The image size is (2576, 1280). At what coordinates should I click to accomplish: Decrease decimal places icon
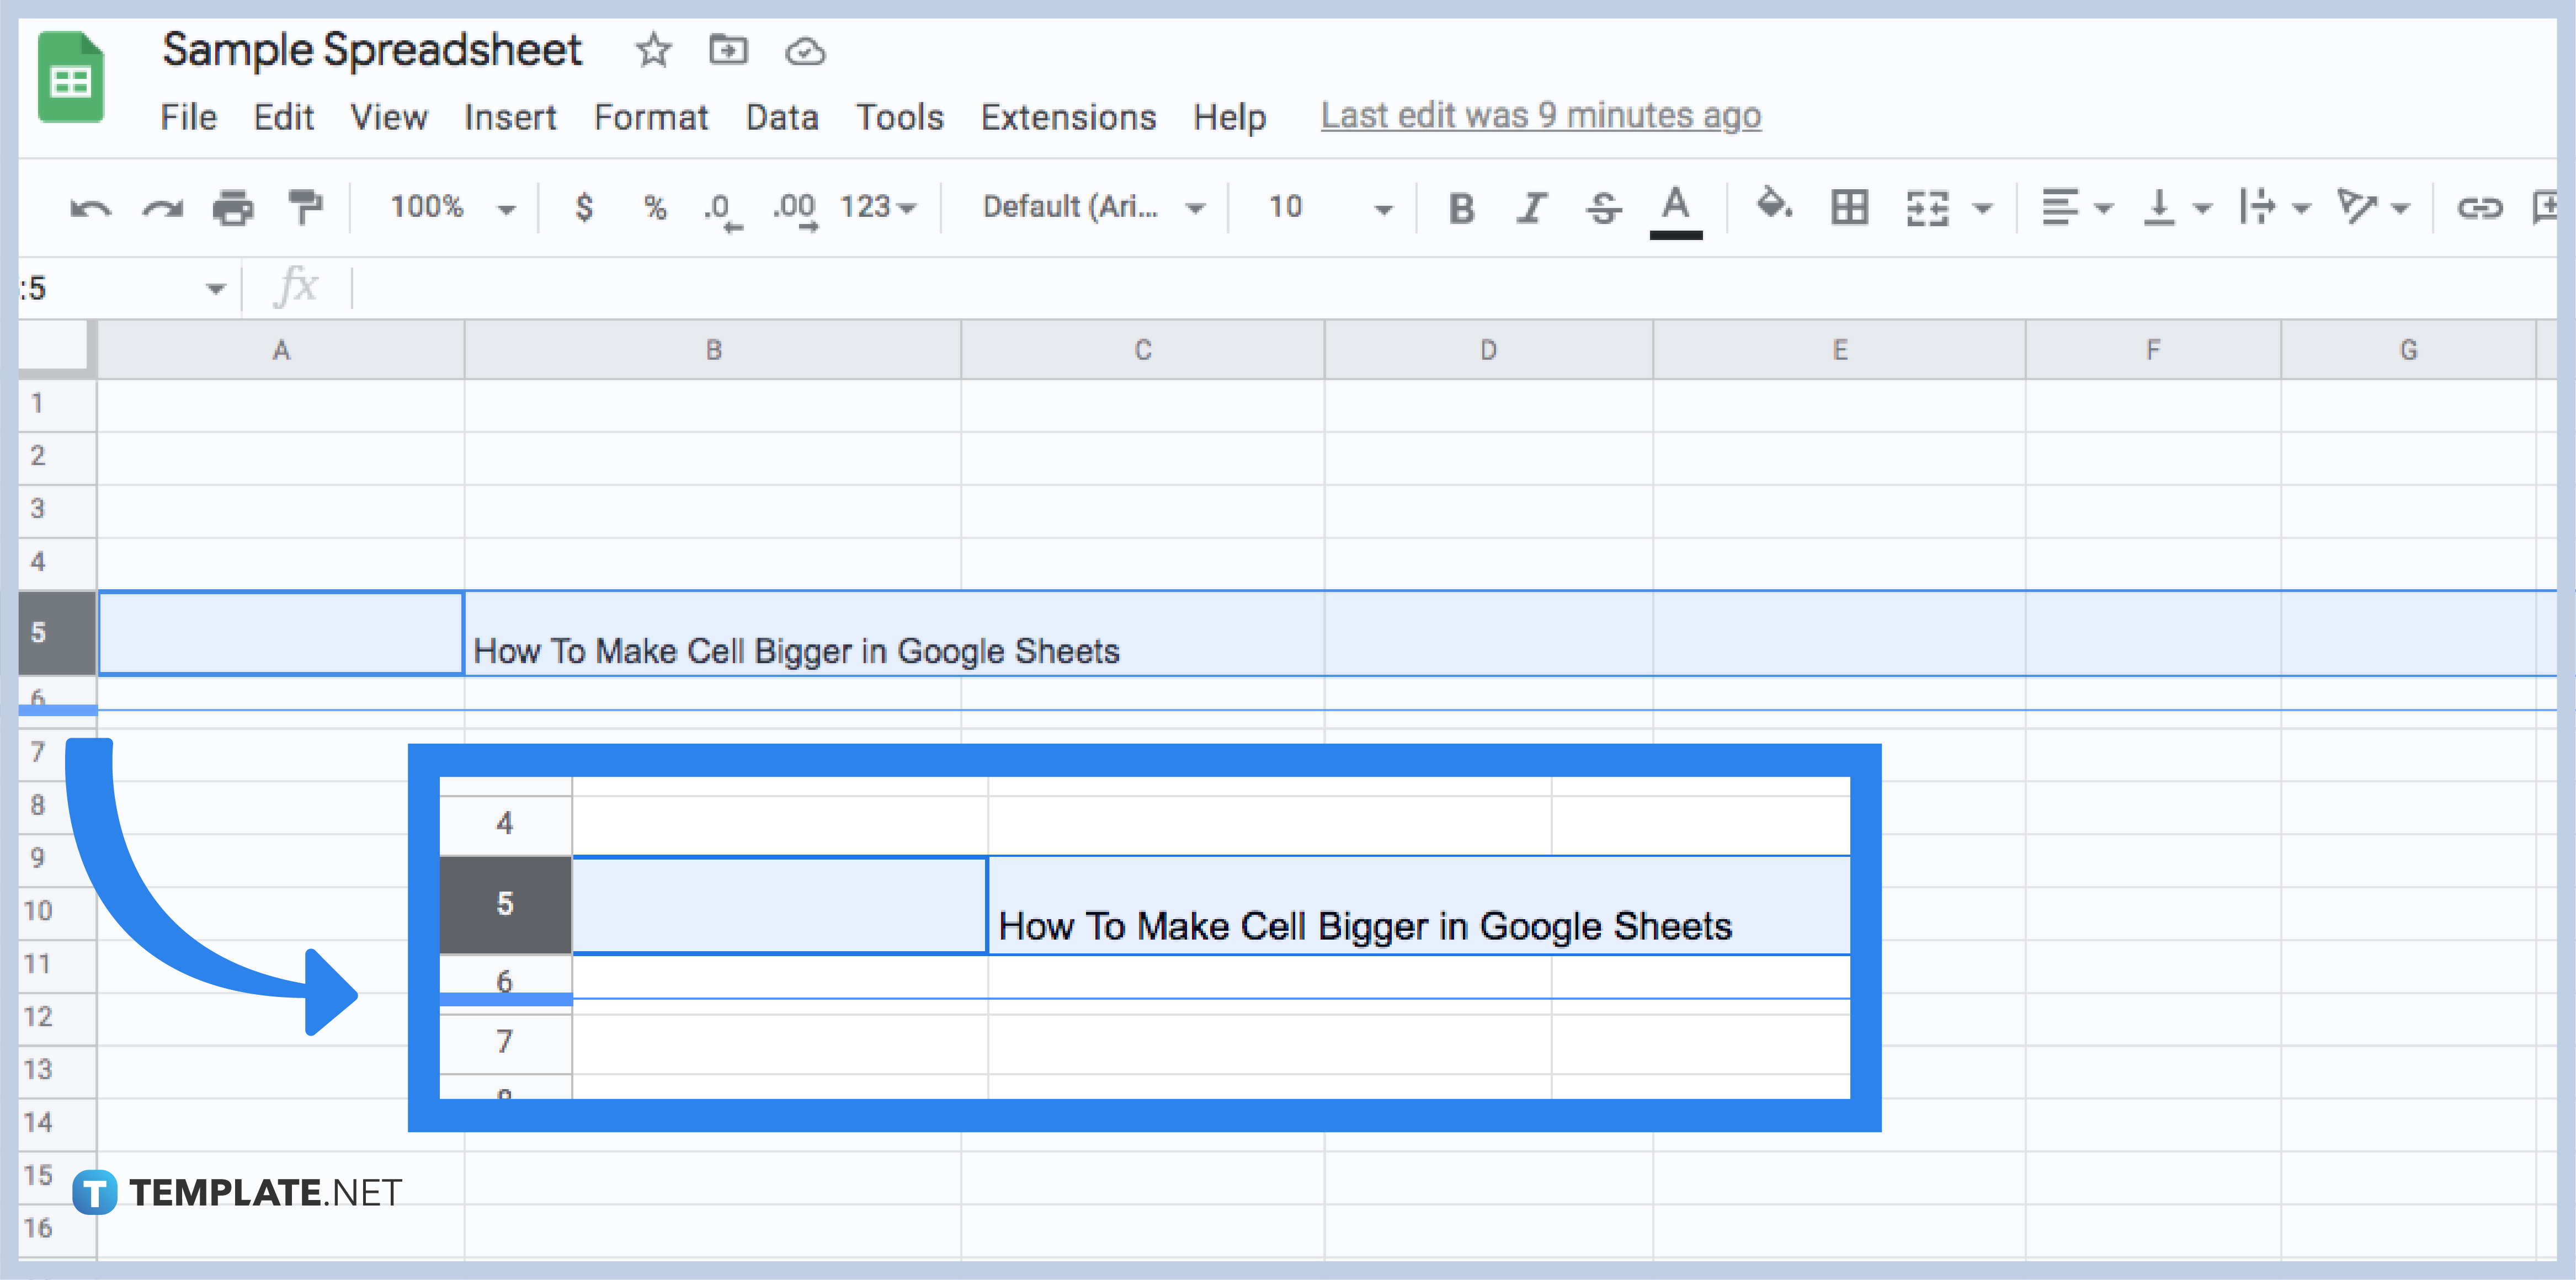(722, 208)
